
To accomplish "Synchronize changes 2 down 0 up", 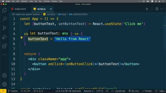I will click(25, 91).
